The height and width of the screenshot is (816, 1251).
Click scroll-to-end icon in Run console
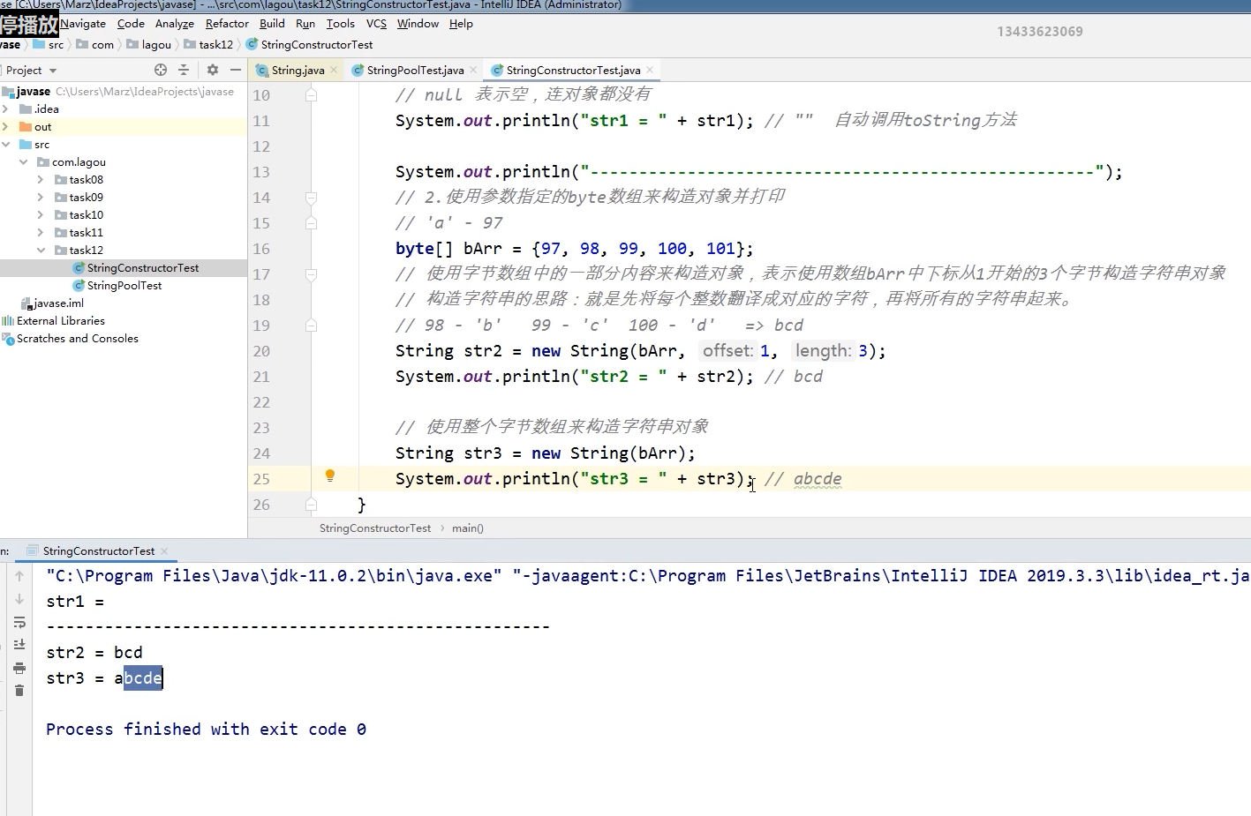[x=19, y=645]
